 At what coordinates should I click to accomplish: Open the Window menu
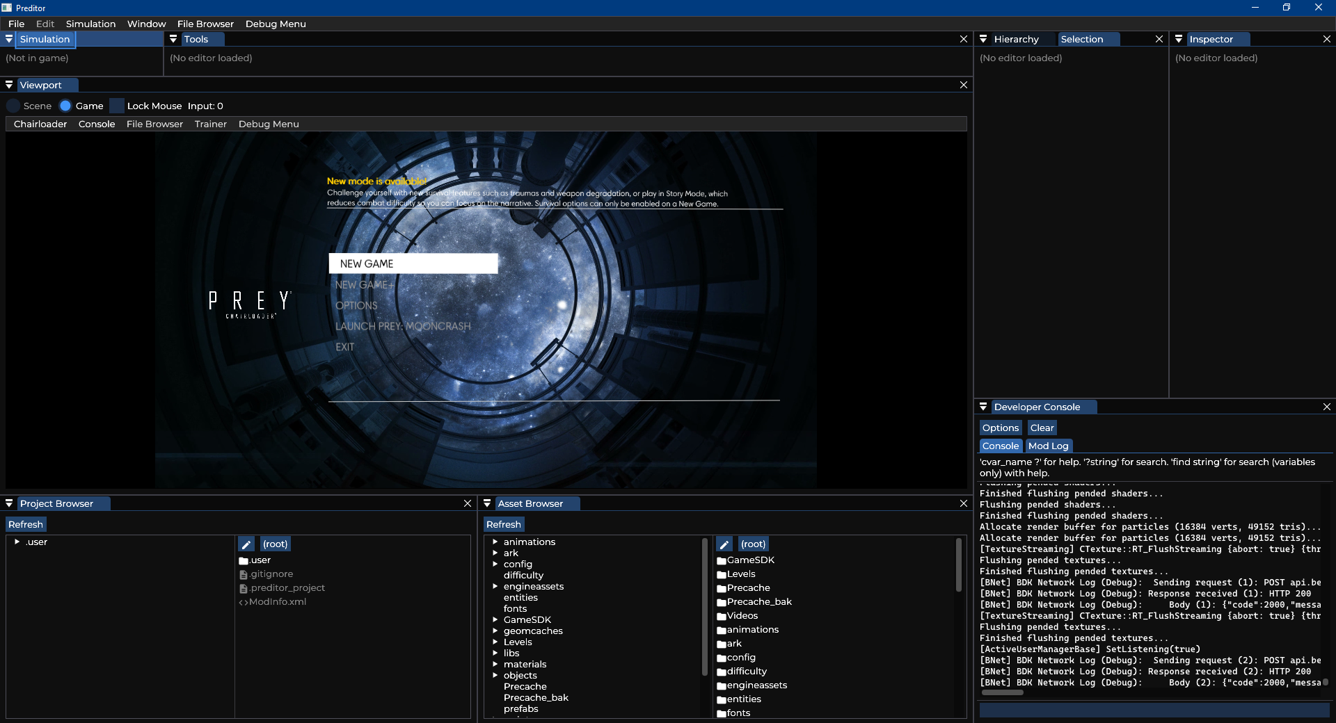click(x=146, y=24)
